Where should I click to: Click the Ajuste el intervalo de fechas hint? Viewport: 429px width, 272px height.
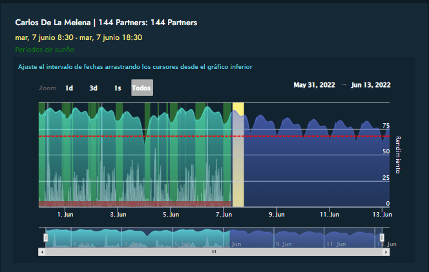pos(135,67)
